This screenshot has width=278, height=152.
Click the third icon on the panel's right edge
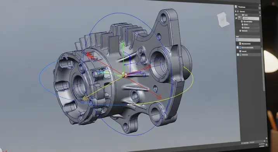(260, 12)
